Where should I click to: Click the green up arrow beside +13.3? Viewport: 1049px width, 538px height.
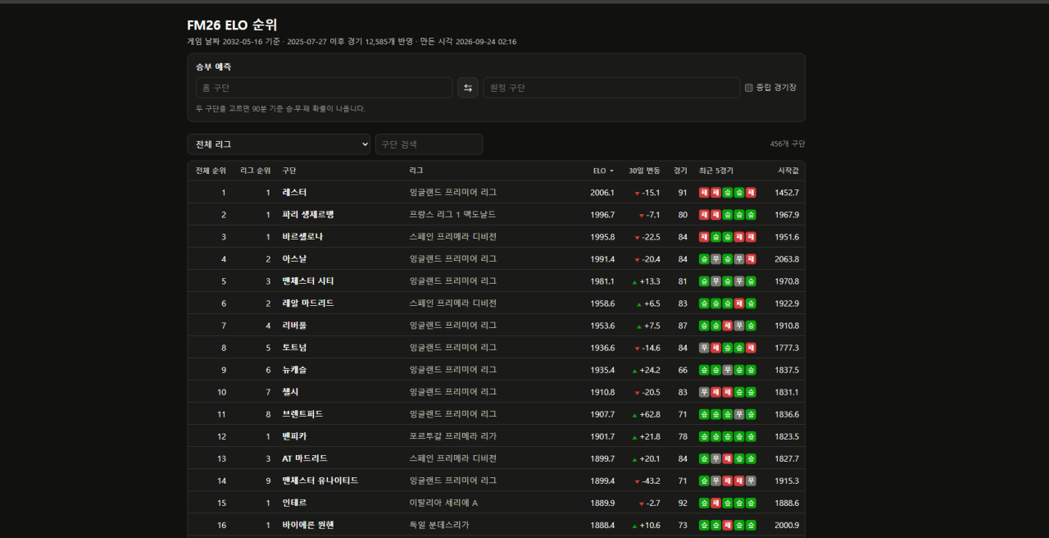634,282
